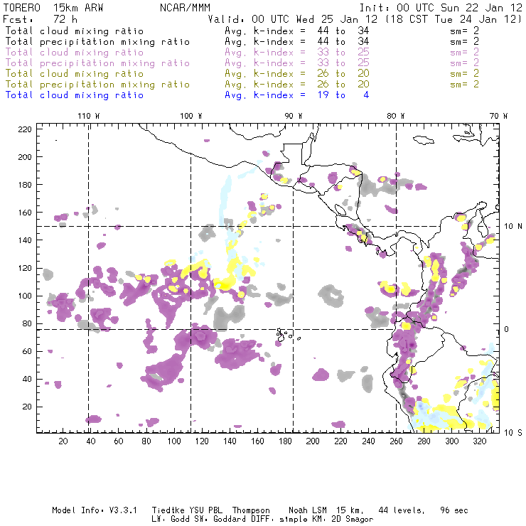Click the '70 W' longitude label

(498, 116)
